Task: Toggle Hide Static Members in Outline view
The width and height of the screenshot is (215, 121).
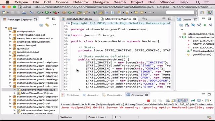Action: point(199,25)
